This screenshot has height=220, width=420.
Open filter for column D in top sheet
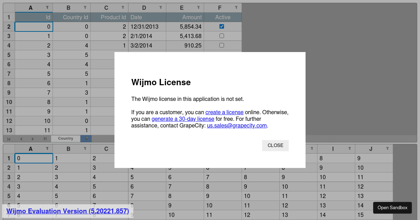pos(161,7)
